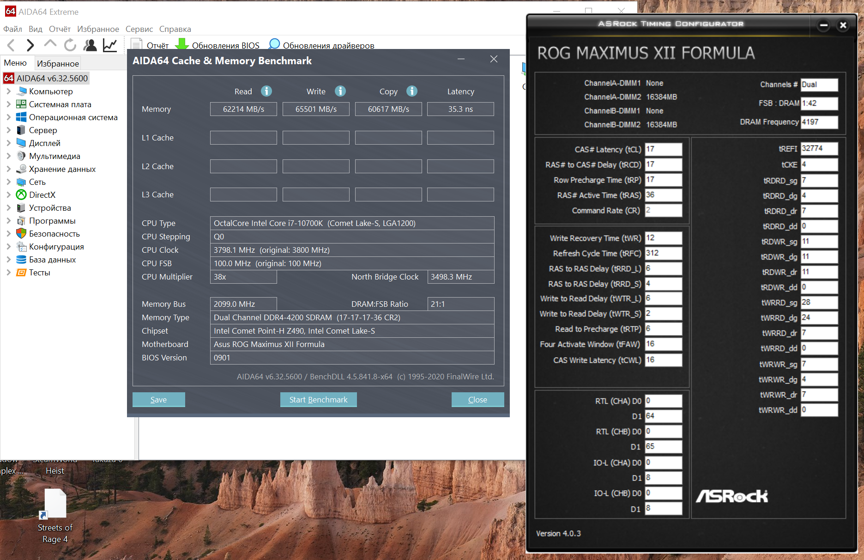Open the Справка menu
864x560 pixels.
pyautogui.click(x=175, y=29)
